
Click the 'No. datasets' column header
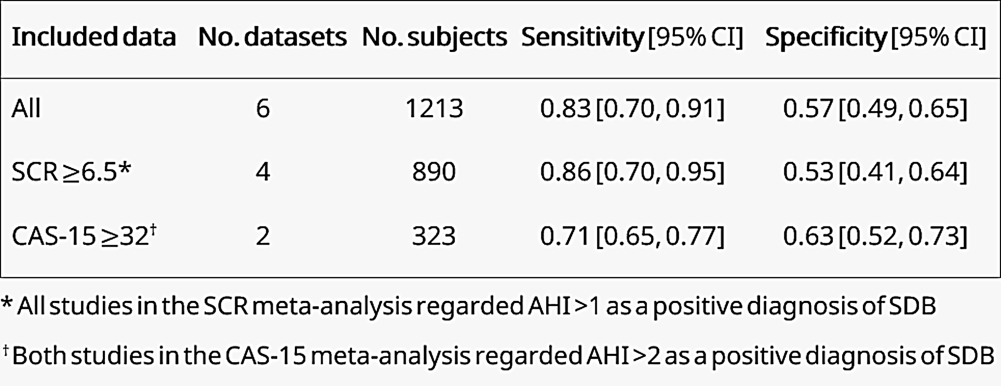(x=272, y=37)
